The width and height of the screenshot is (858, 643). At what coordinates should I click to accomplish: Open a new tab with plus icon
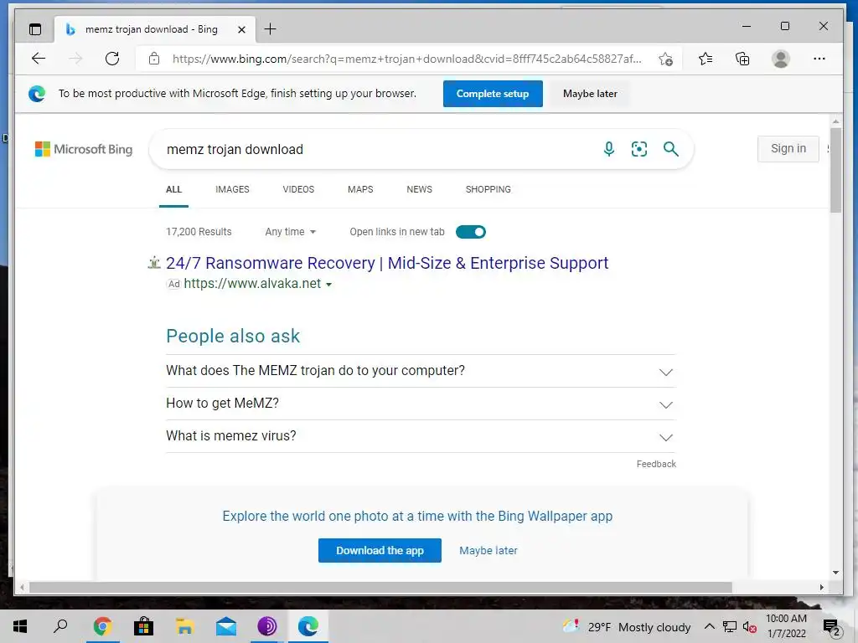271,29
